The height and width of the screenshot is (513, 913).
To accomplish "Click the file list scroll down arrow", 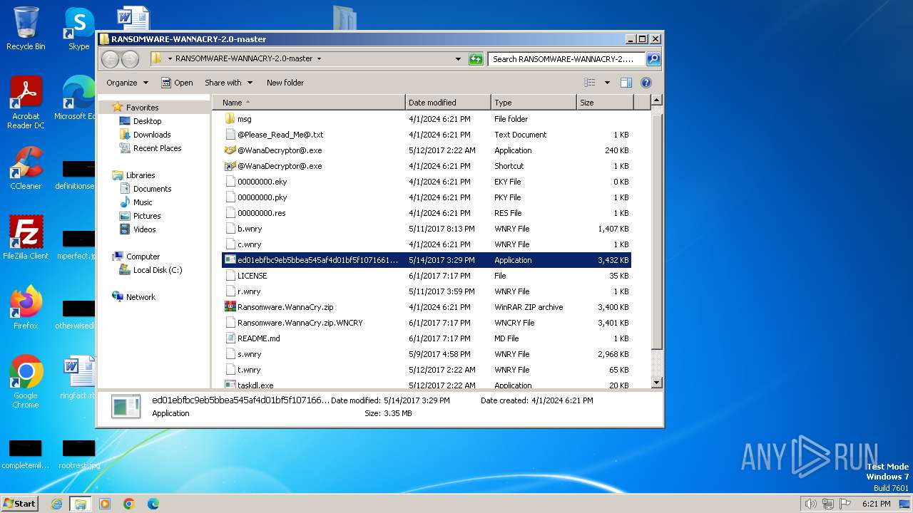I will coord(657,383).
